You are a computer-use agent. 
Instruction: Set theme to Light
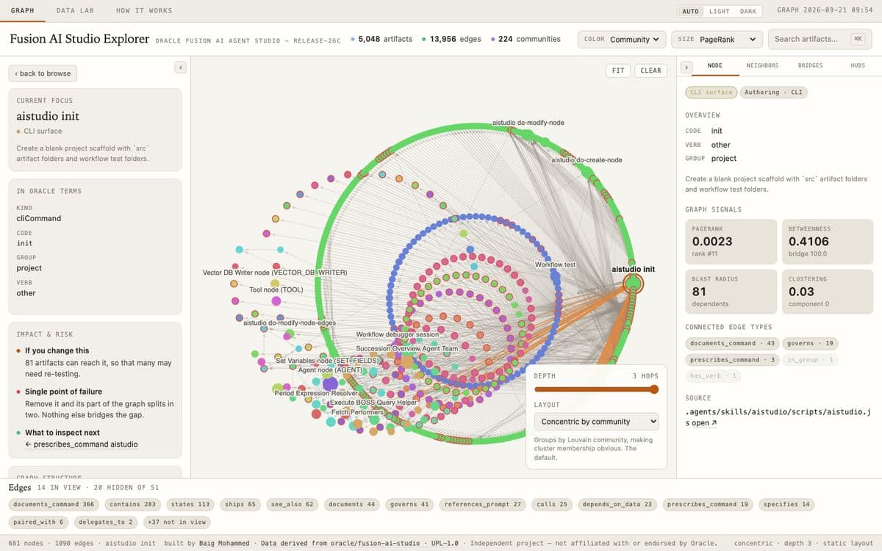click(x=720, y=11)
